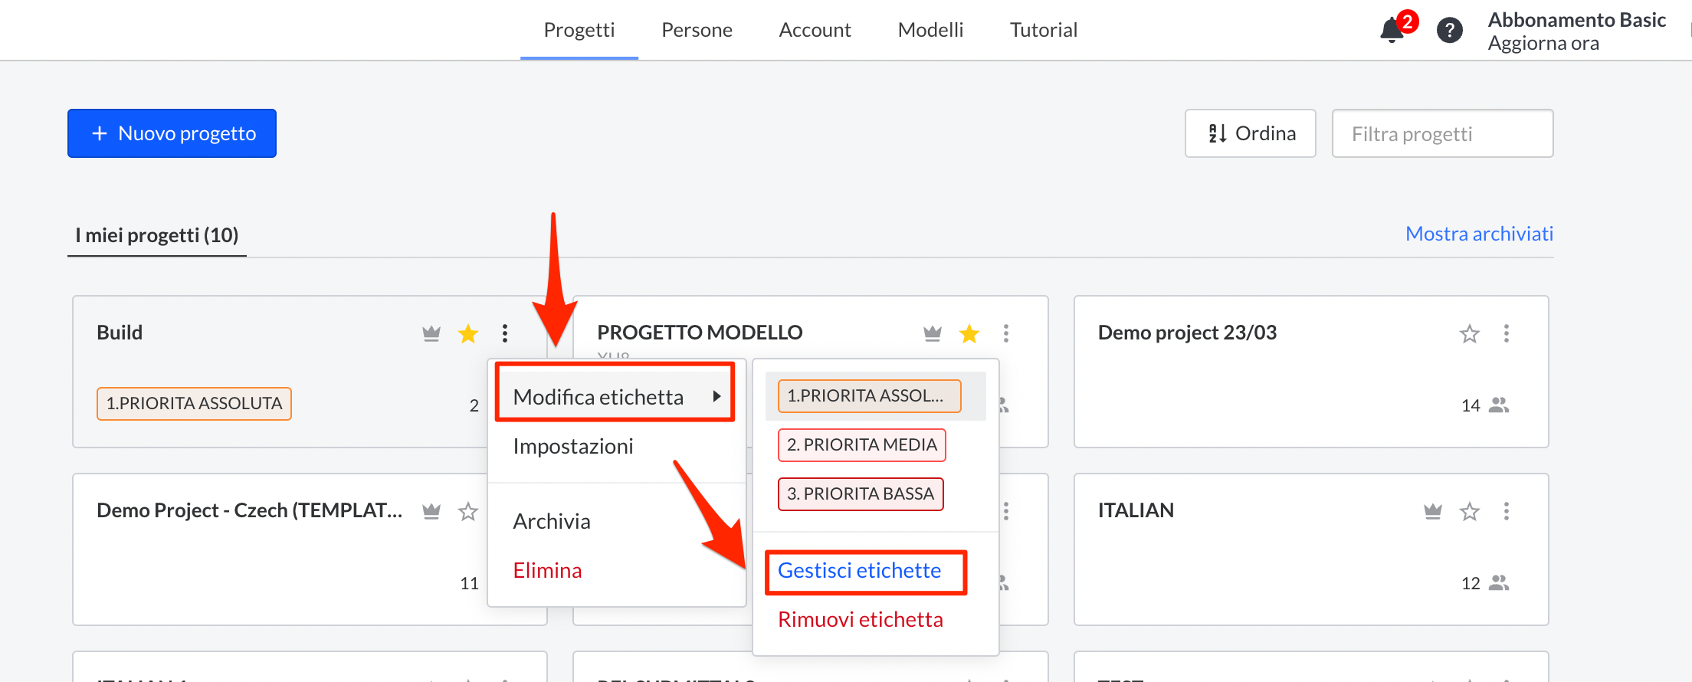The image size is (1692, 682).
Task: Open the notifications bell icon
Action: click(x=1392, y=31)
